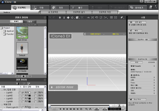Click the camera orbit rotate icon

coord(97,18)
